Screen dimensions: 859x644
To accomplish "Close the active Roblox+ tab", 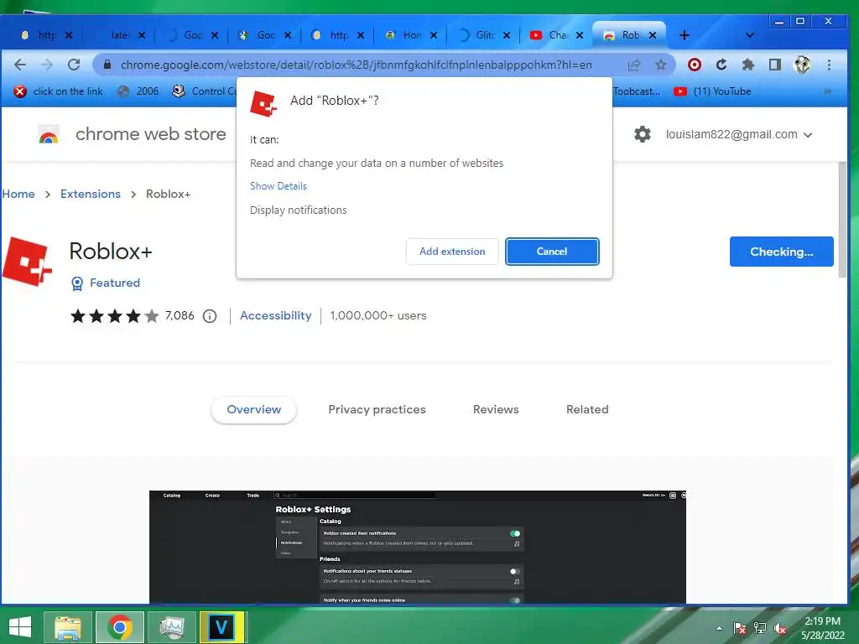I will [x=653, y=35].
